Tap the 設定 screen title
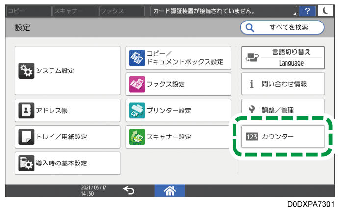The image size is (339, 209). pyautogui.click(x=23, y=27)
